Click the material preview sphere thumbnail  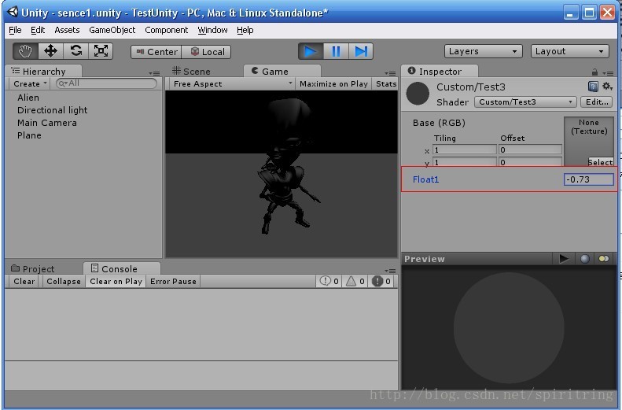(x=418, y=94)
